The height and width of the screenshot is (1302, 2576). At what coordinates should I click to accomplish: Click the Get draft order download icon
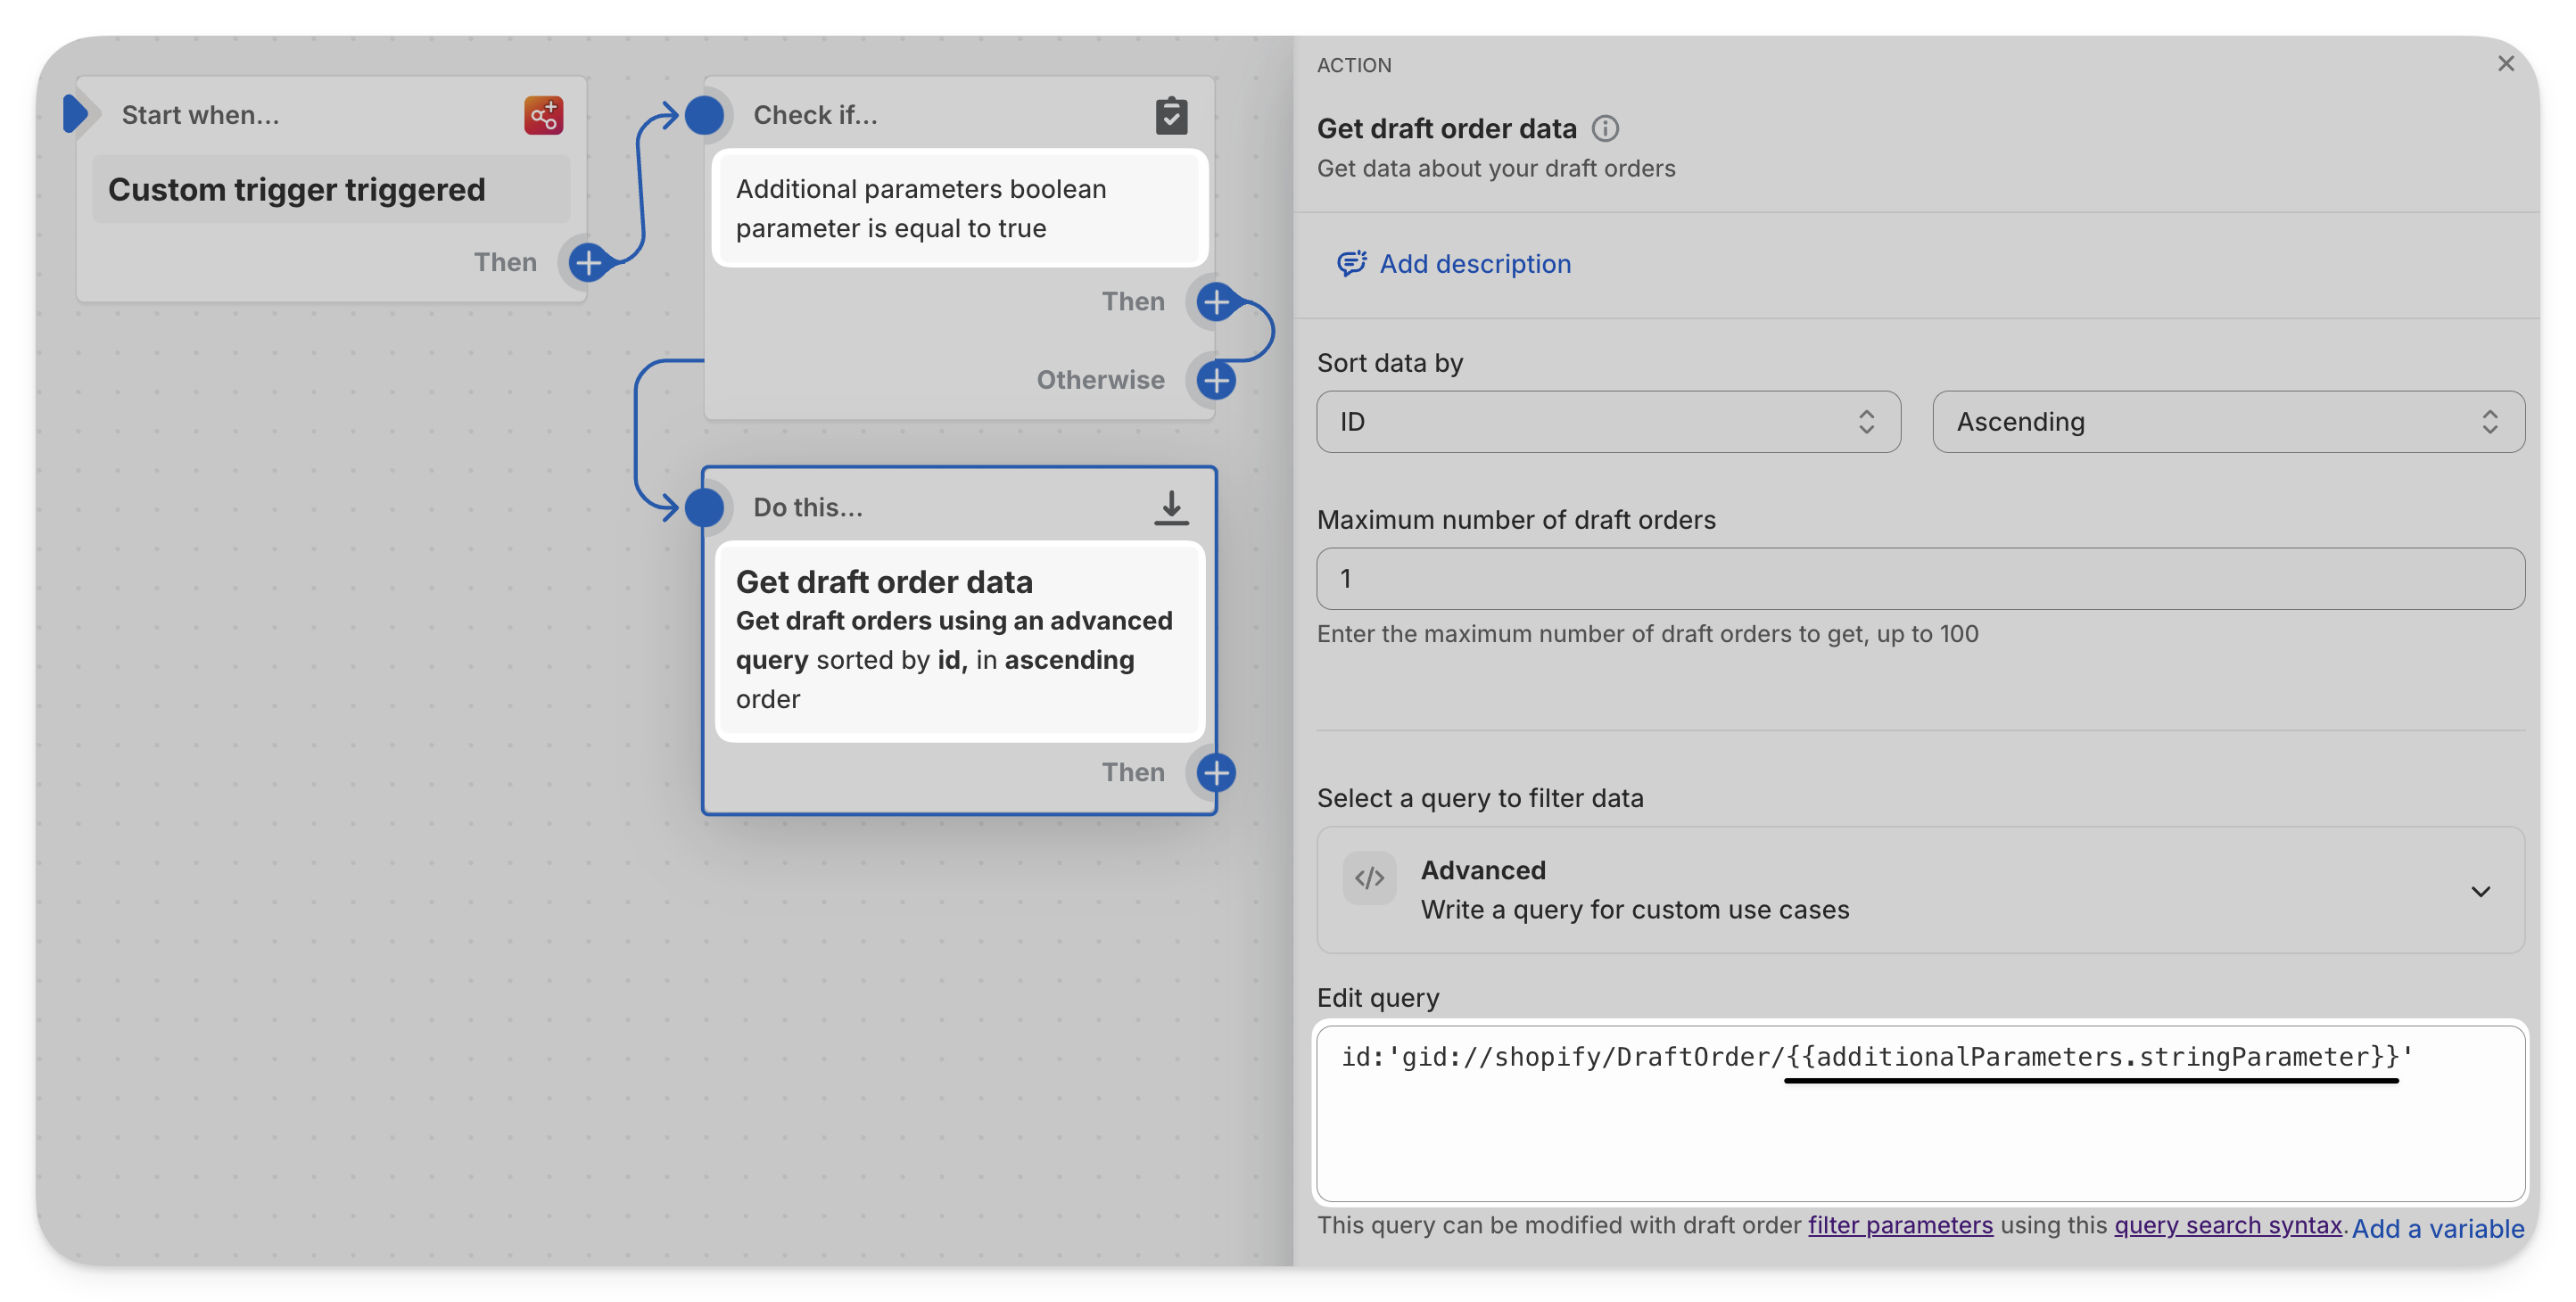(x=1171, y=505)
